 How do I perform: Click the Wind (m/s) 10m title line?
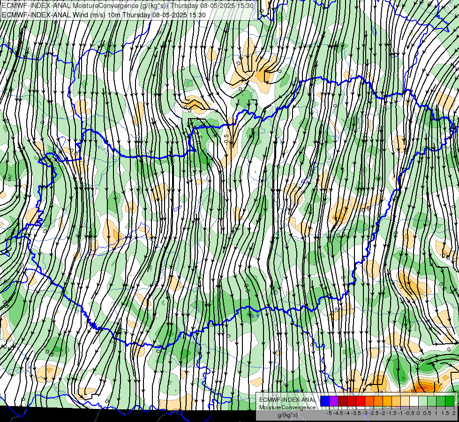[x=104, y=15]
